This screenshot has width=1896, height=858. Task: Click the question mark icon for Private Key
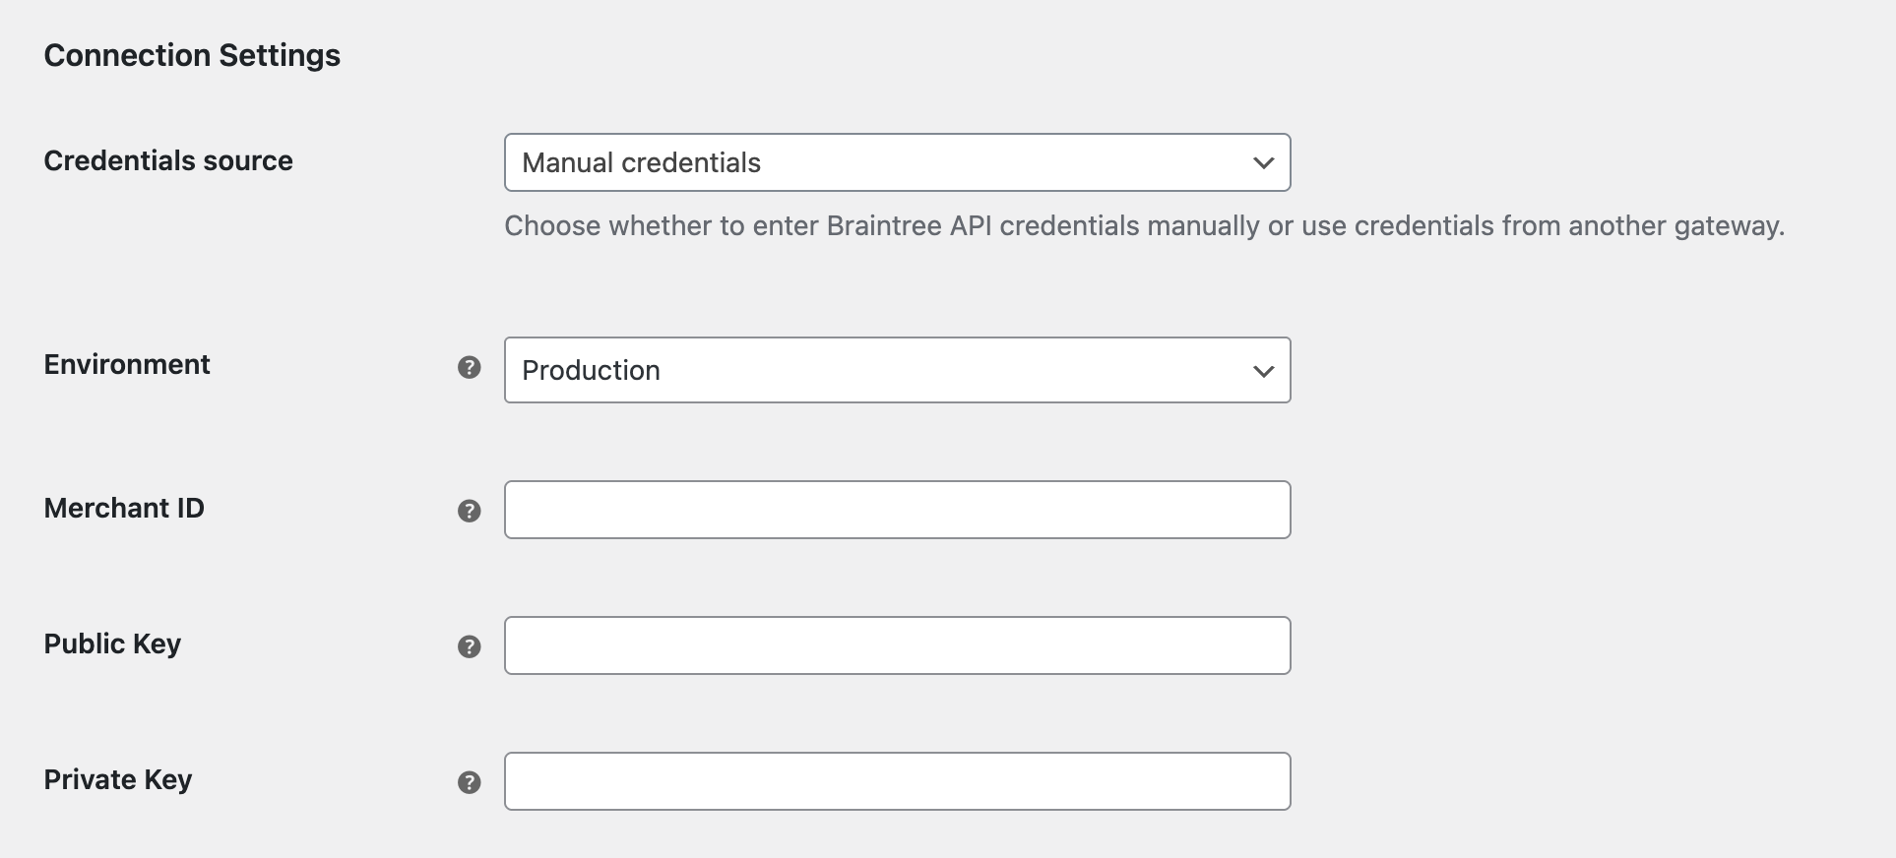pos(470,782)
